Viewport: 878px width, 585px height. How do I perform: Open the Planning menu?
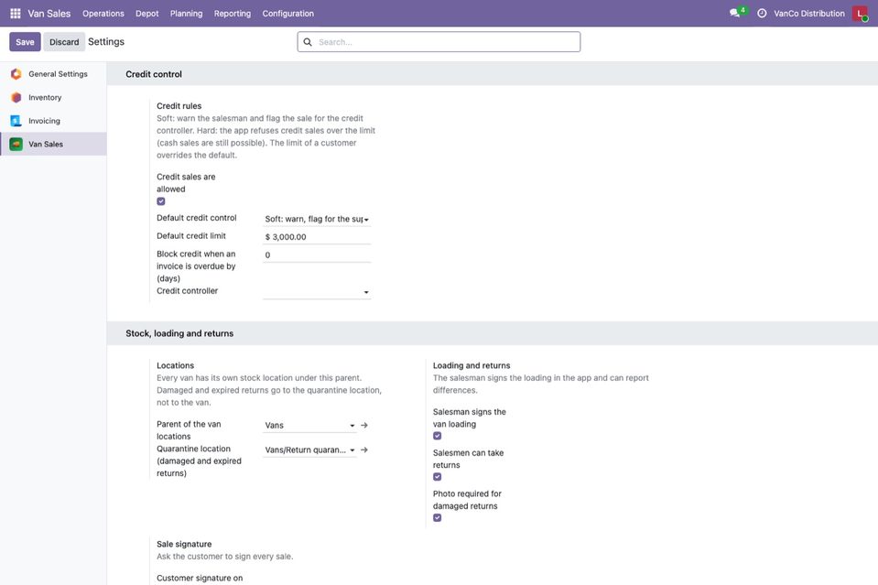(x=187, y=14)
